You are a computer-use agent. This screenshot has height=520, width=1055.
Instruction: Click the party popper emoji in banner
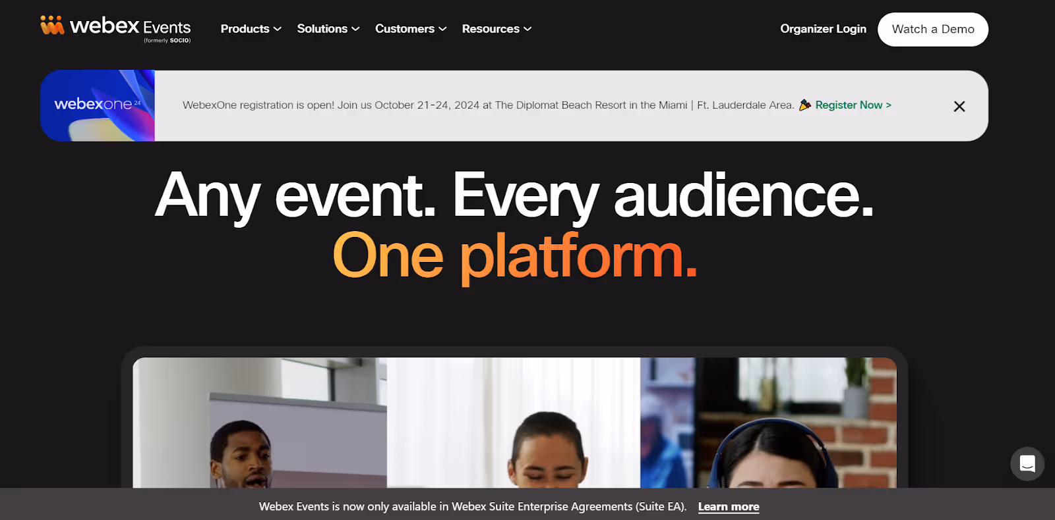pyautogui.click(x=805, y=105)
